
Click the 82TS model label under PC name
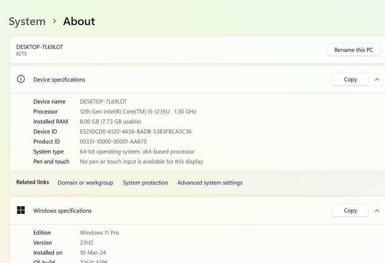[x=22, y=54]
